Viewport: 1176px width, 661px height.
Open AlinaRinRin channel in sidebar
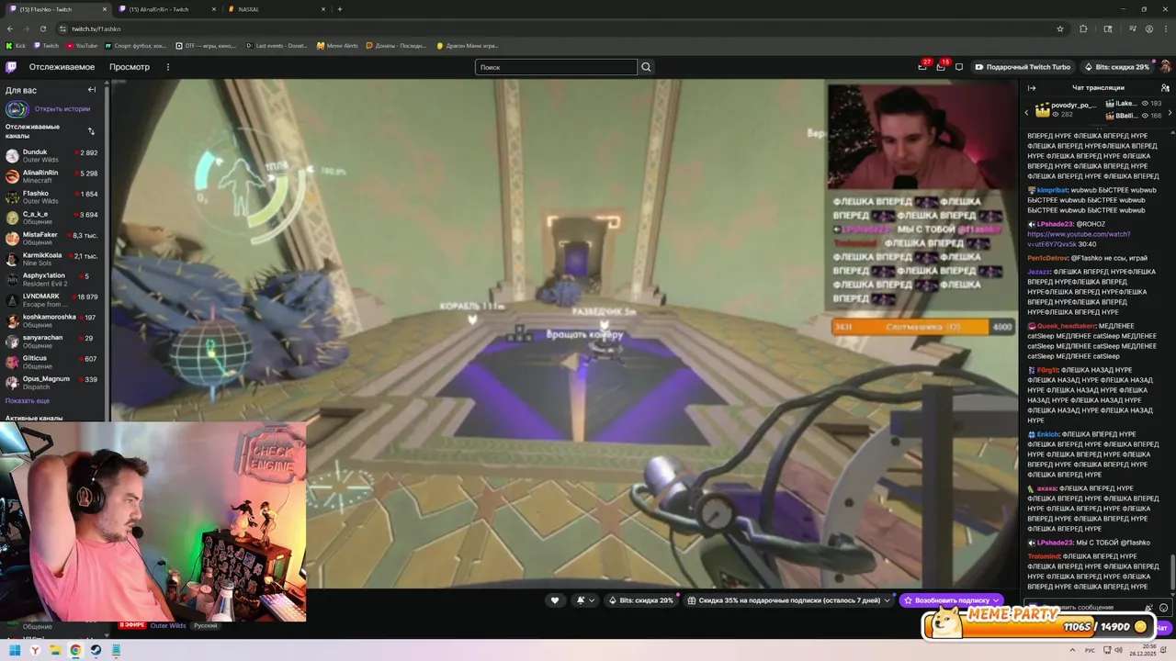pos(53,176)
